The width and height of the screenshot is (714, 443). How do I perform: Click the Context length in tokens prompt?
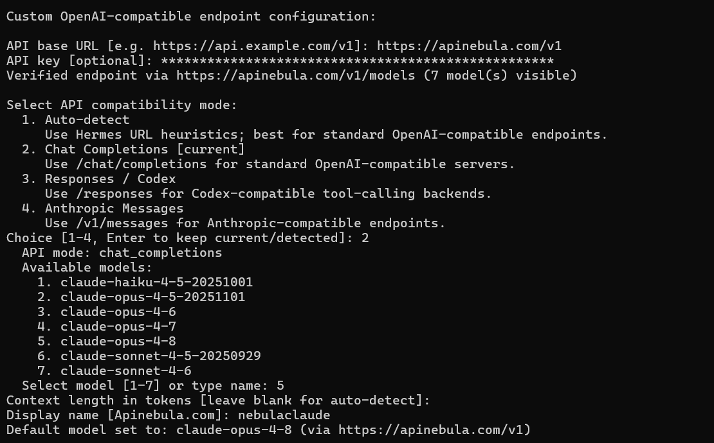pos(218,400)
